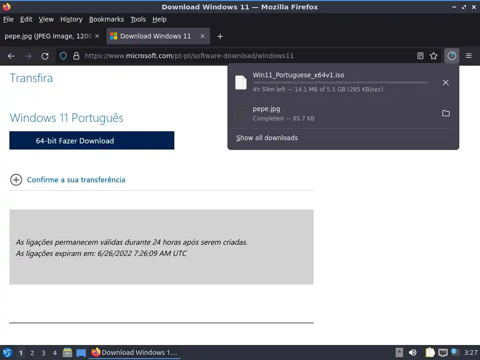
Task: Open containing folder for pepe.jpg
Action: coord(446,113)
